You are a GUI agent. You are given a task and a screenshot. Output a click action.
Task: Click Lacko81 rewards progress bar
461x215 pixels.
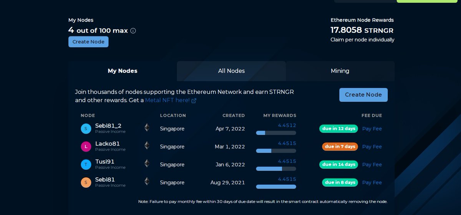click(x=276, y=151)
